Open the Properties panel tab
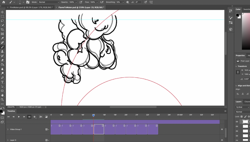Viewport: 250px width, 142px height. point(240,55)
